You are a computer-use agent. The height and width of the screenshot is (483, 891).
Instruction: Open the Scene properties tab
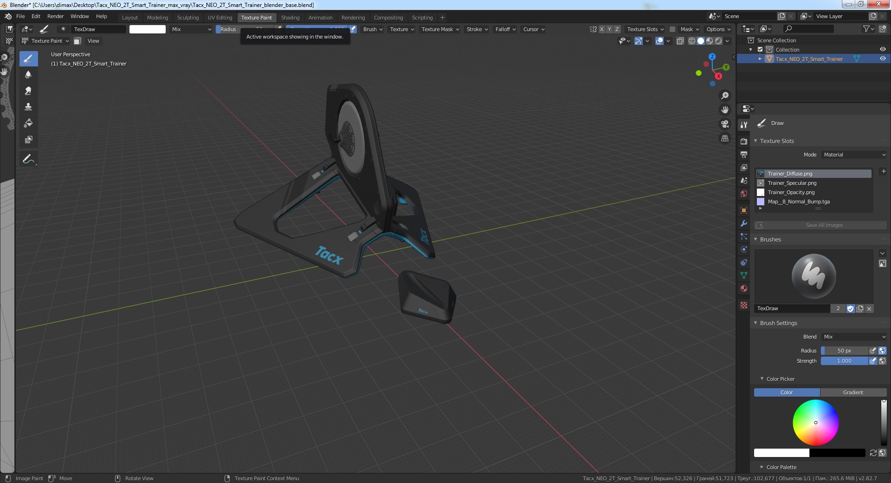click(x=744, y=181)
